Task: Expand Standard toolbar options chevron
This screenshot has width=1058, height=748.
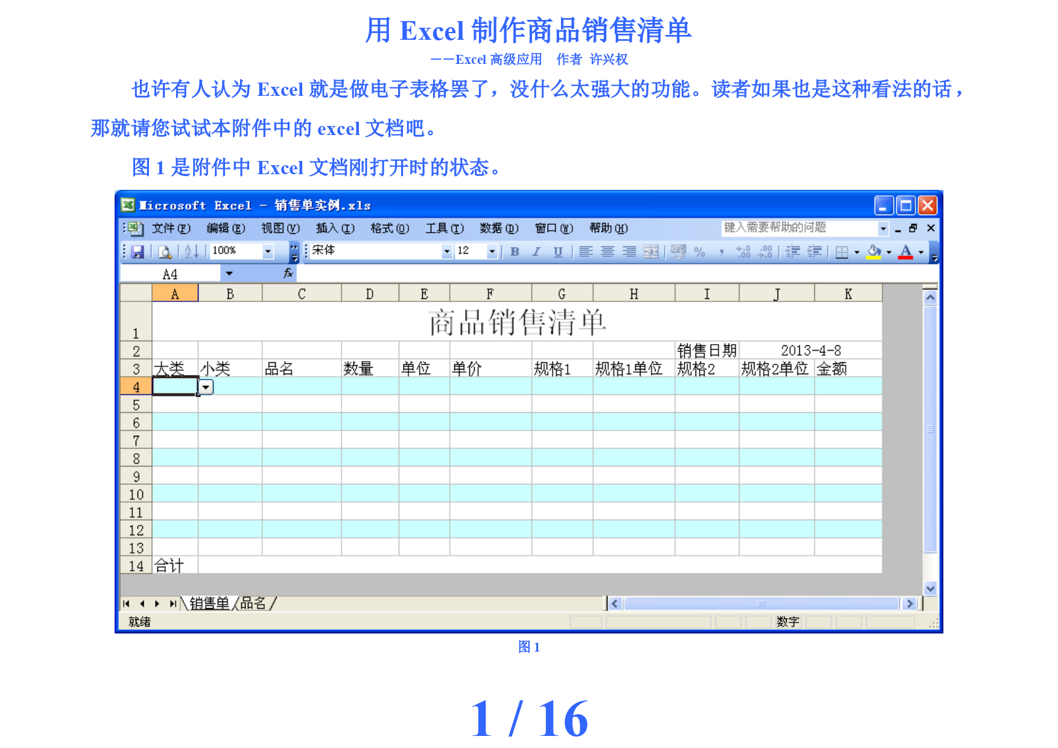Action: (294, 252)
